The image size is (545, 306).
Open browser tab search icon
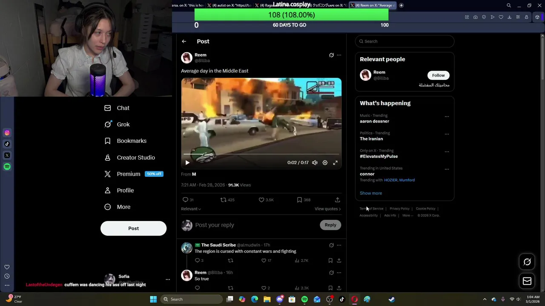(509, 6)
